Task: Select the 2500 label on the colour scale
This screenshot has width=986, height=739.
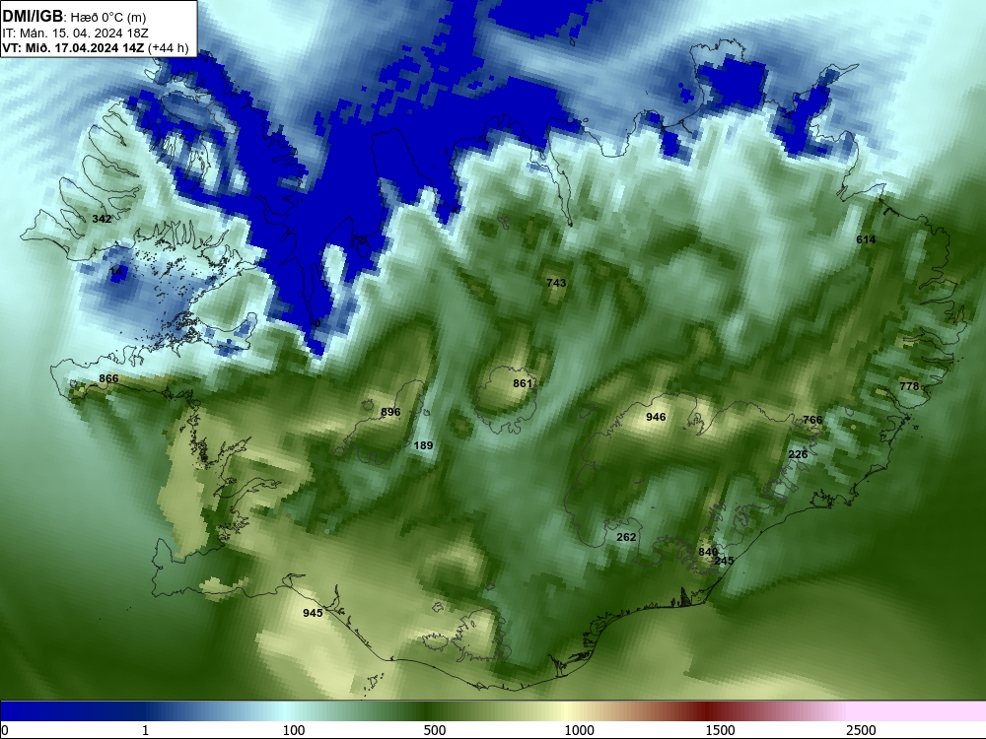Action: (x=861, y=730)
